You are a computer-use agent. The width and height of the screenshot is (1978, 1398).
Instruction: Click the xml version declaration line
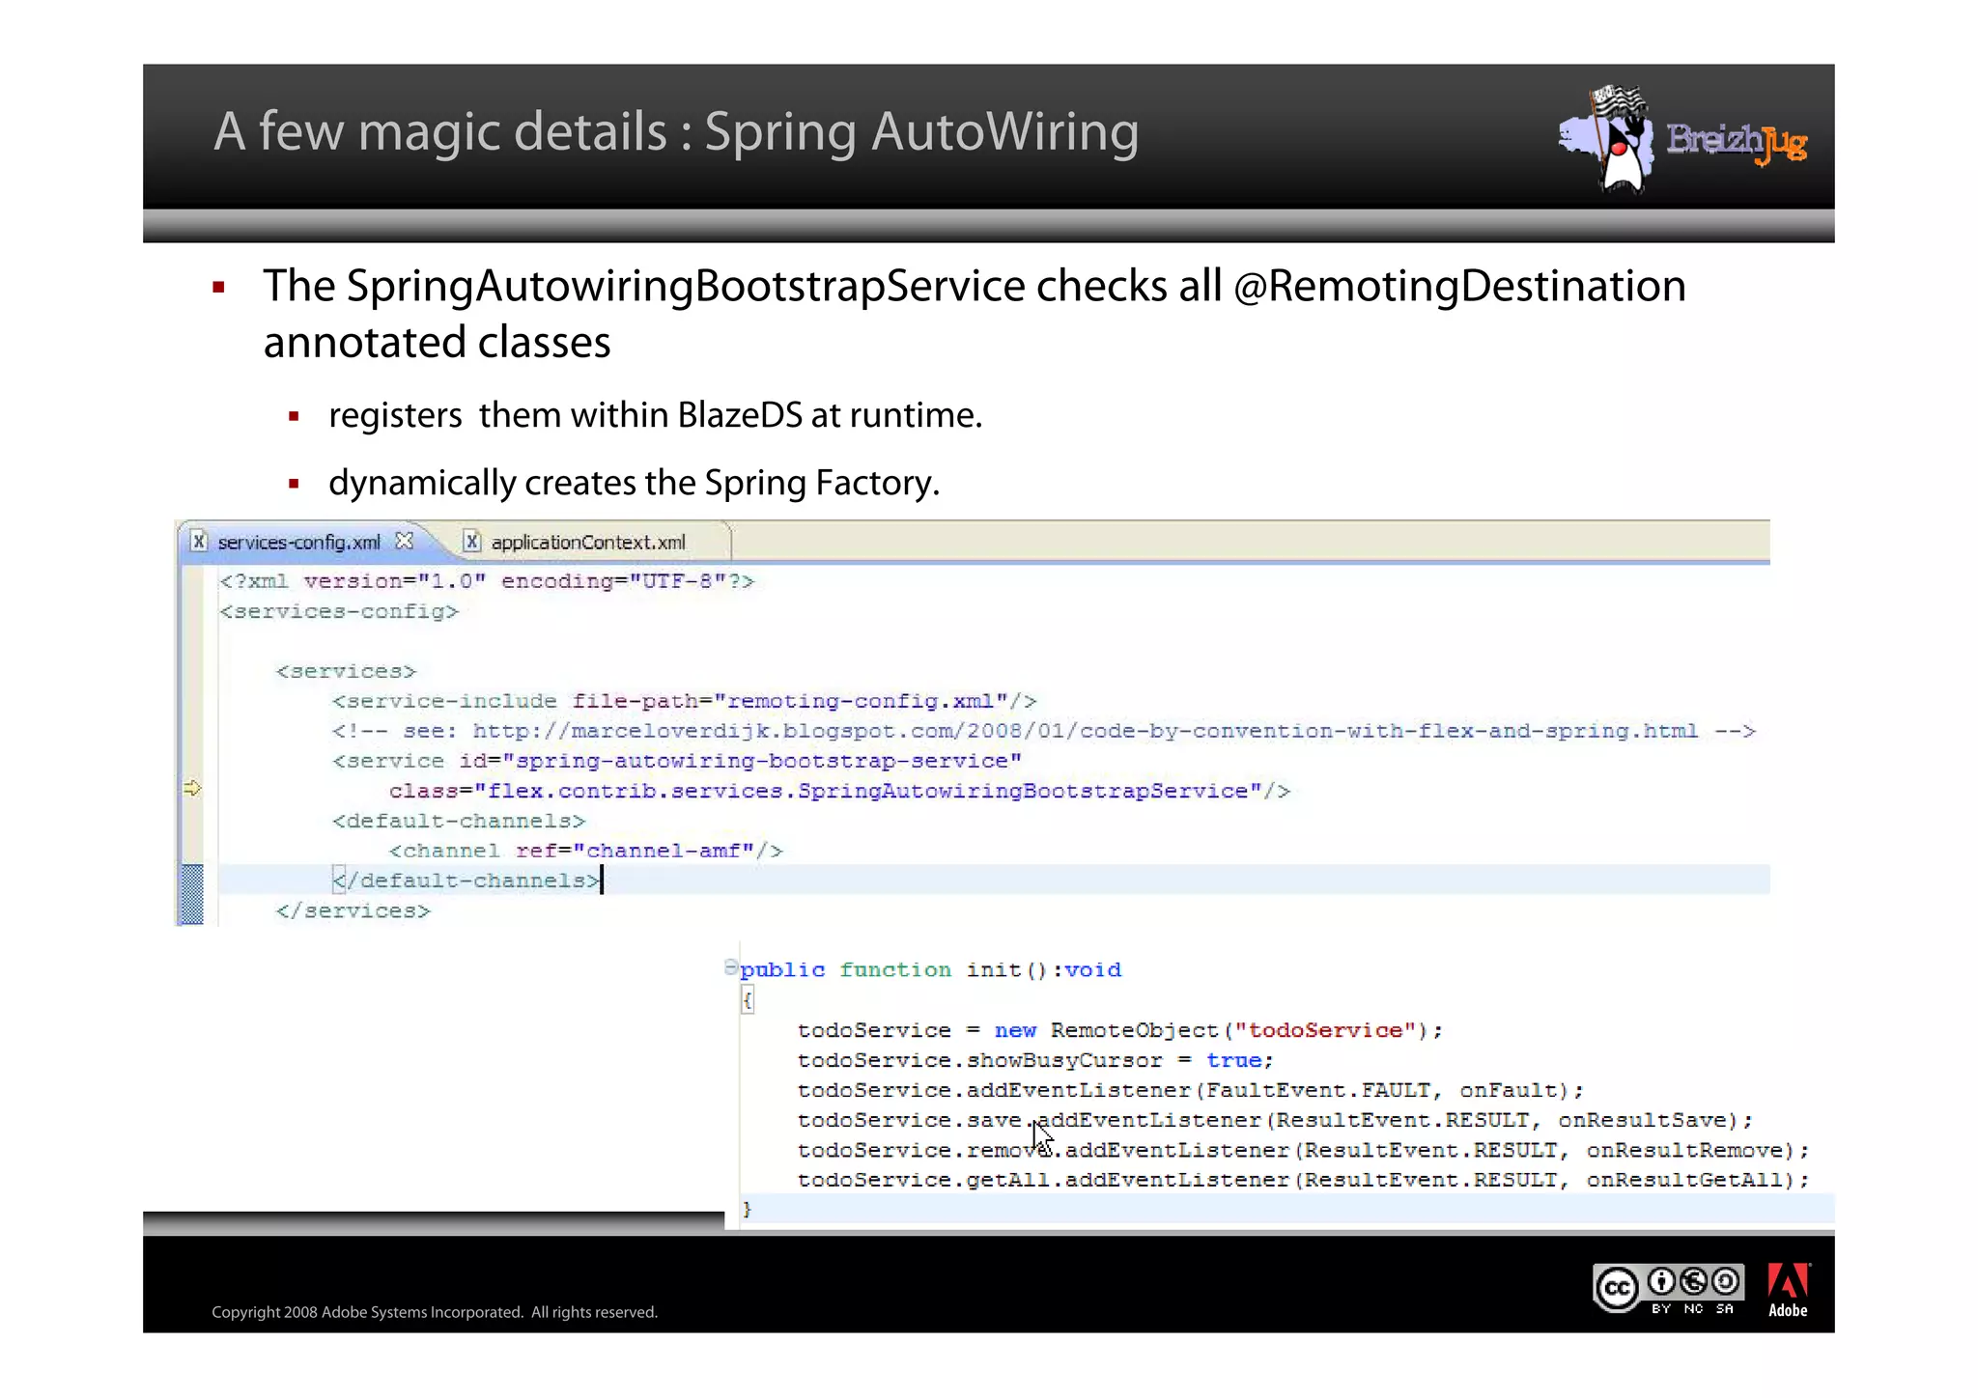(487, 581)
